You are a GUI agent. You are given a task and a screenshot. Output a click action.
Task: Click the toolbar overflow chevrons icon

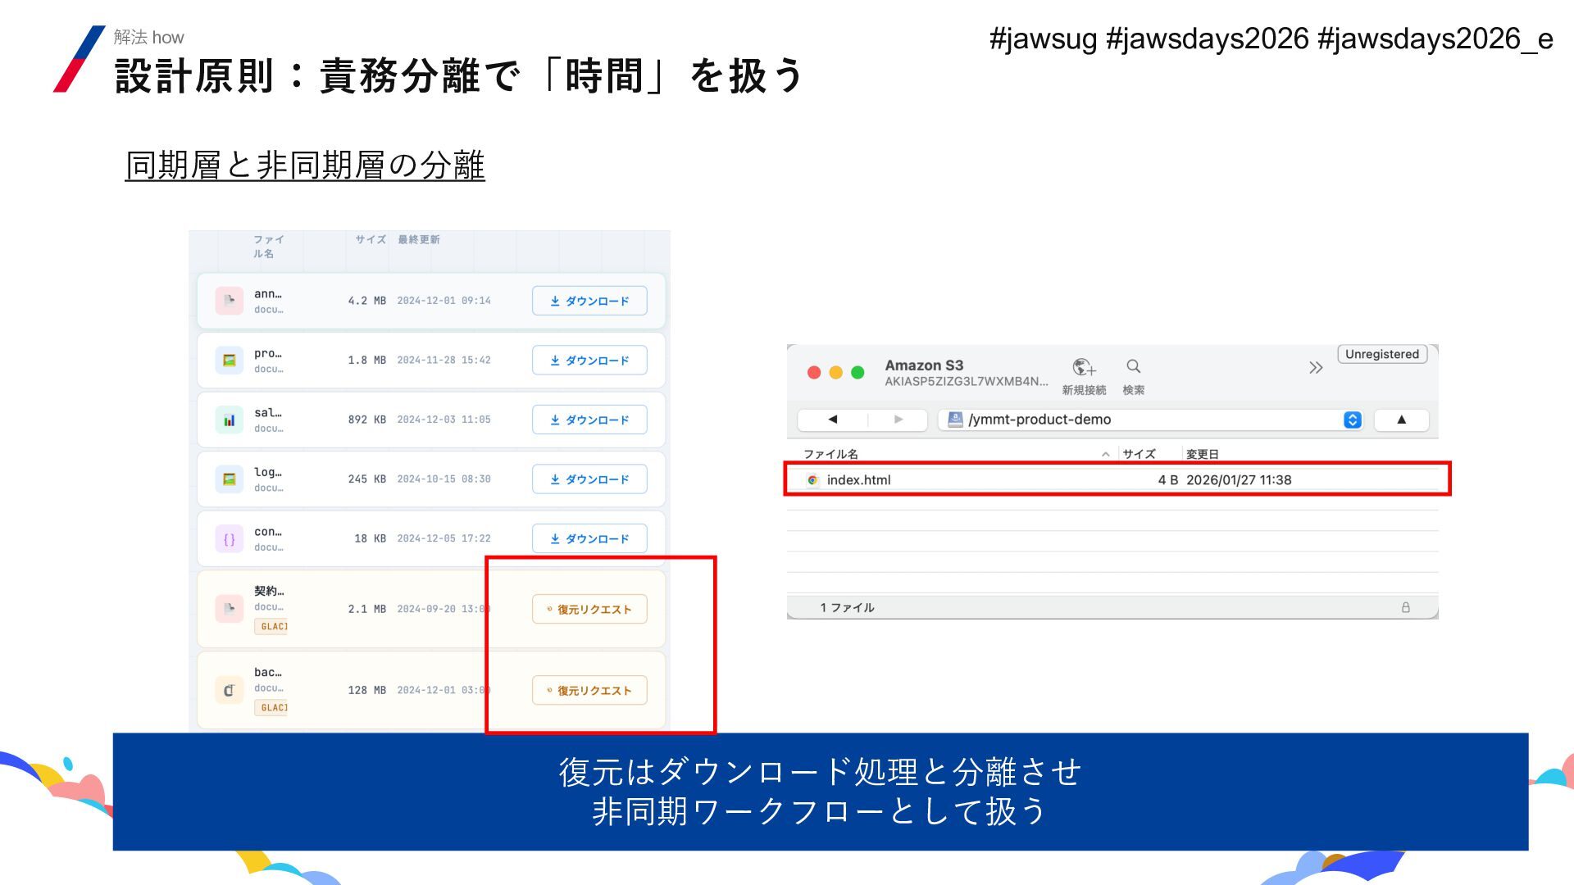point(1316,368)
